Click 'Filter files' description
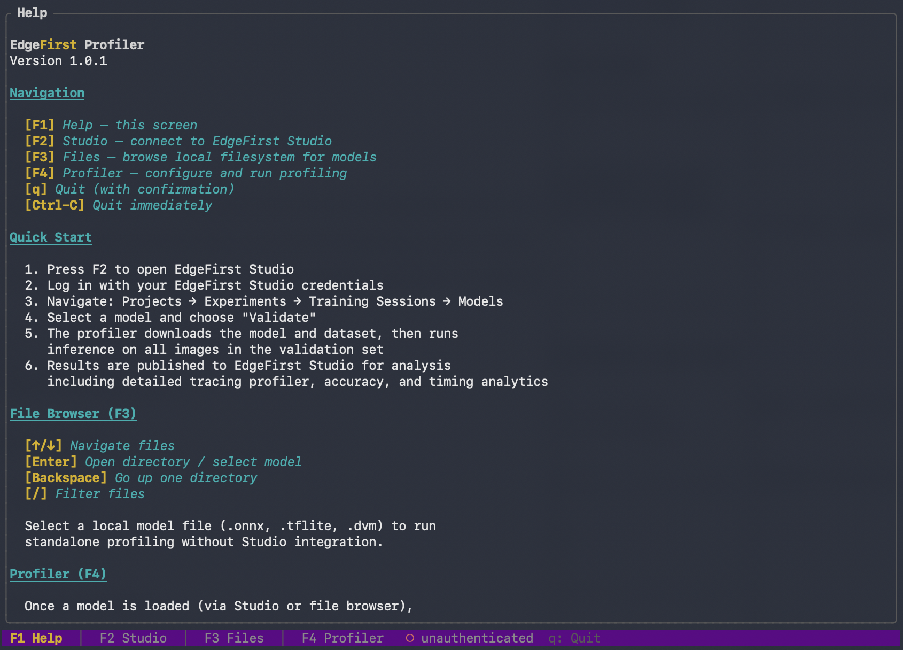The height and width of the screenshot is (650, 903). [100, 494]
